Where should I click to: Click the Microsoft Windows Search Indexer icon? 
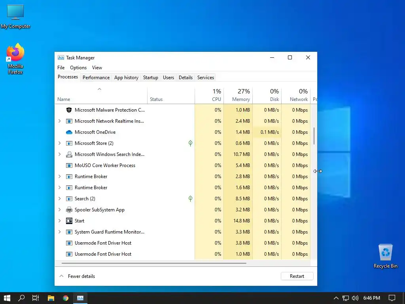(69, 154)
